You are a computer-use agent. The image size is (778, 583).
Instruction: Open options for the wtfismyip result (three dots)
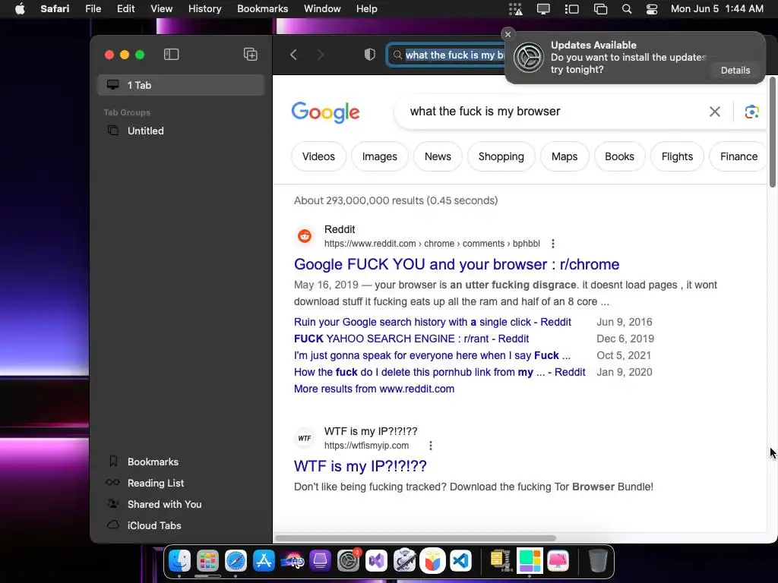(431, 445)
